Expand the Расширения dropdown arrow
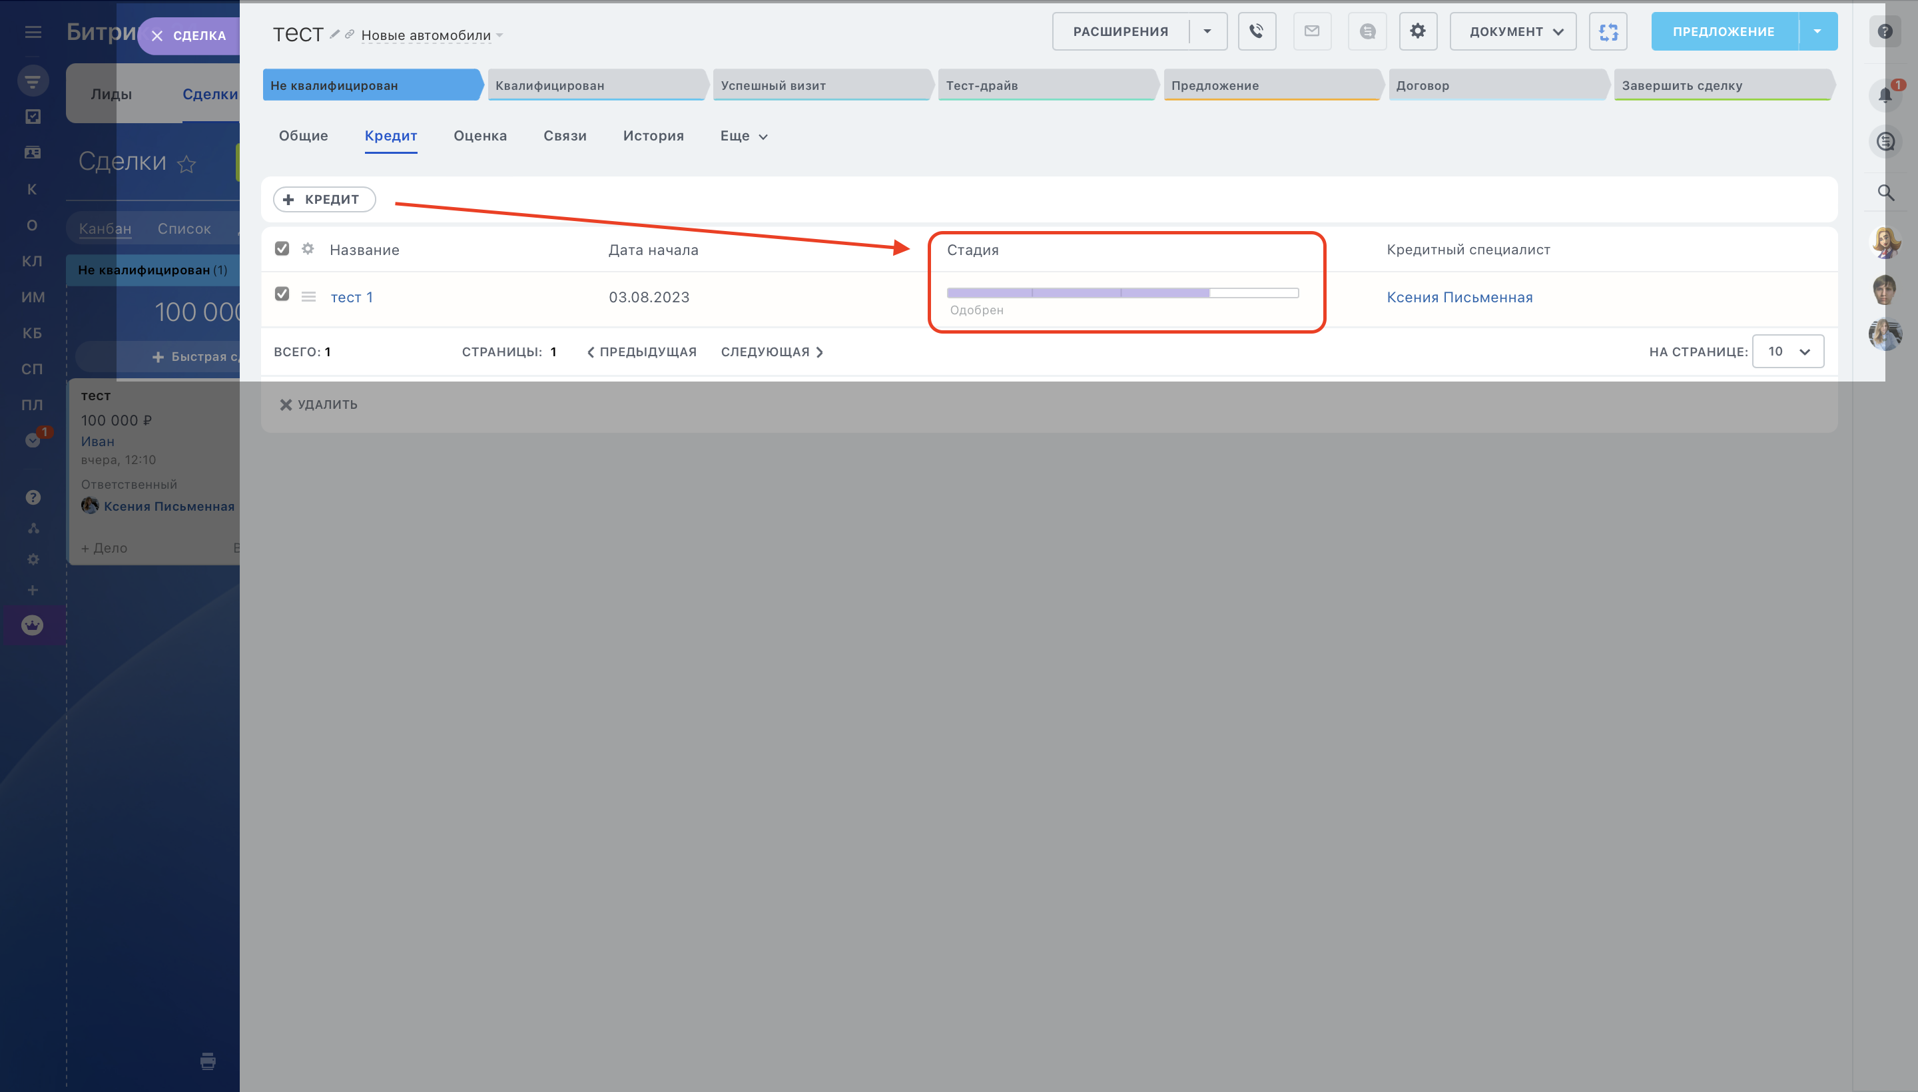The height and width of the screenshot is (1092, 1918). 1207,31
